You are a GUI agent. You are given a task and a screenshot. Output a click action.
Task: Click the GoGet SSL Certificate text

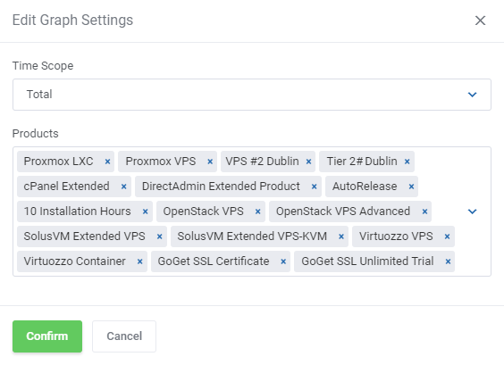click(x=214, y=261)
